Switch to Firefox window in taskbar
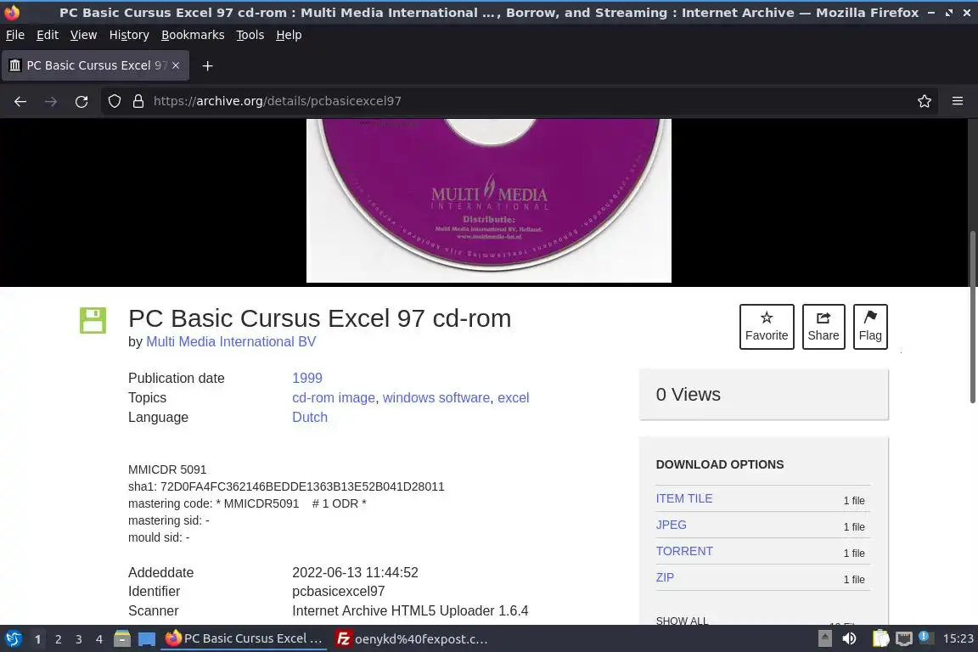978x652 pixels. pos(244,639)
